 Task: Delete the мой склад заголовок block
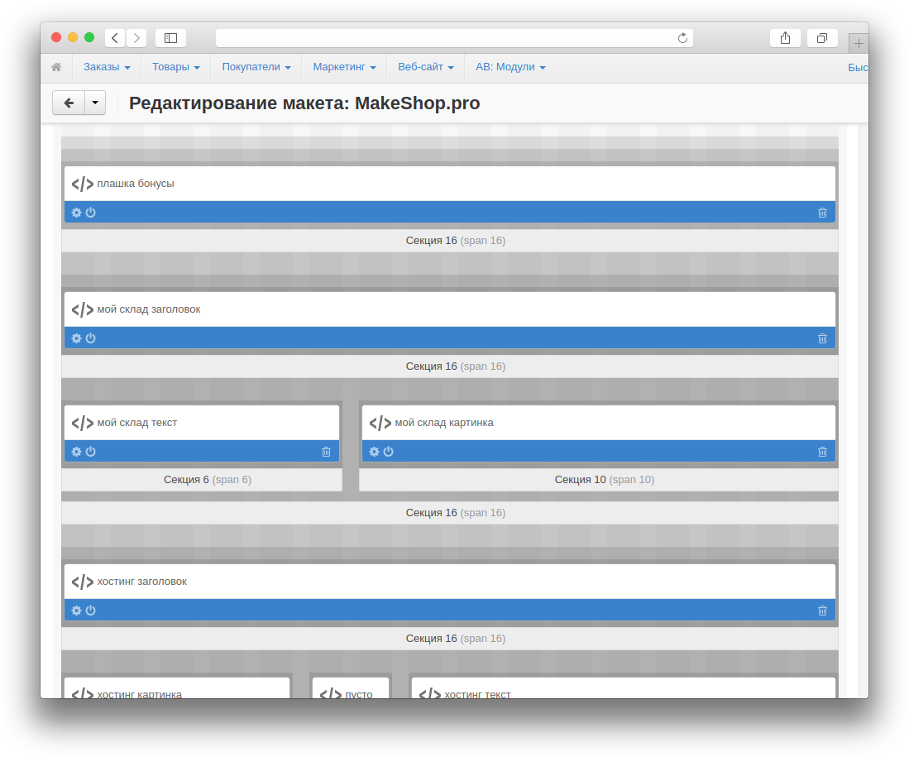point(822,338)
